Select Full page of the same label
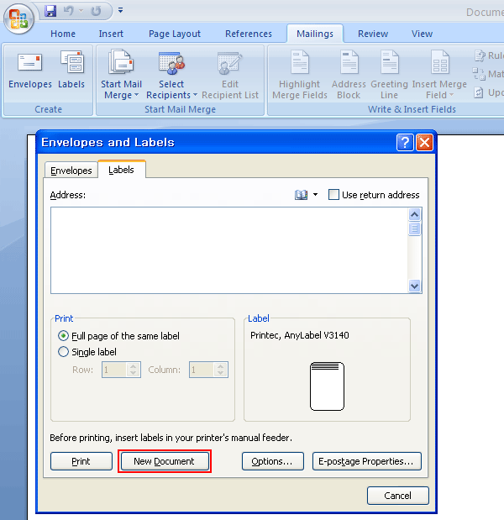This screenshot has height=520, width=504. click(63, 336)
